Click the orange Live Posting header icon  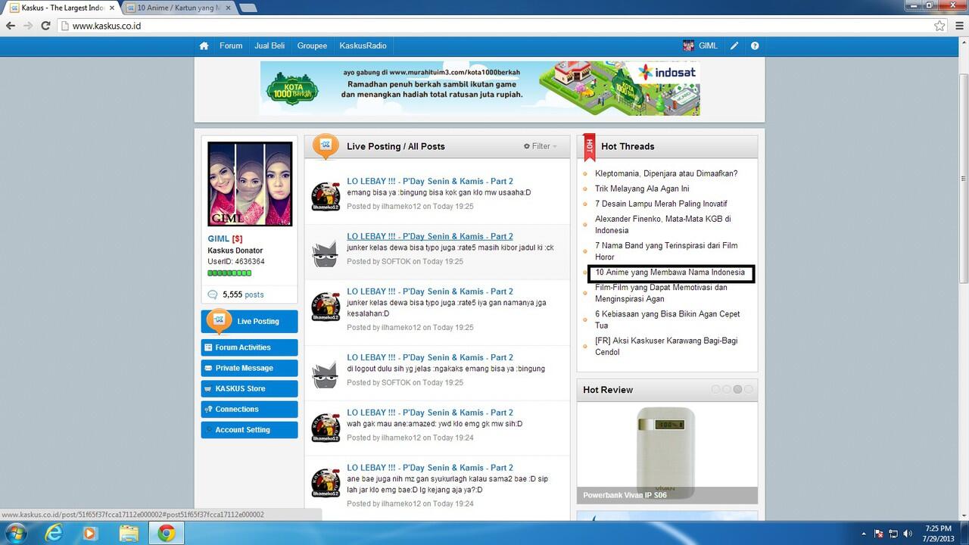coord(326,146)
